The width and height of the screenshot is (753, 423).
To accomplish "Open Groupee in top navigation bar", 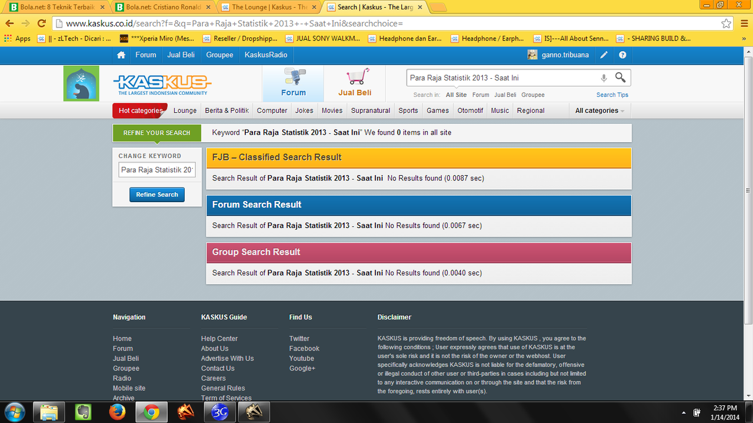I will click(219, 55).
